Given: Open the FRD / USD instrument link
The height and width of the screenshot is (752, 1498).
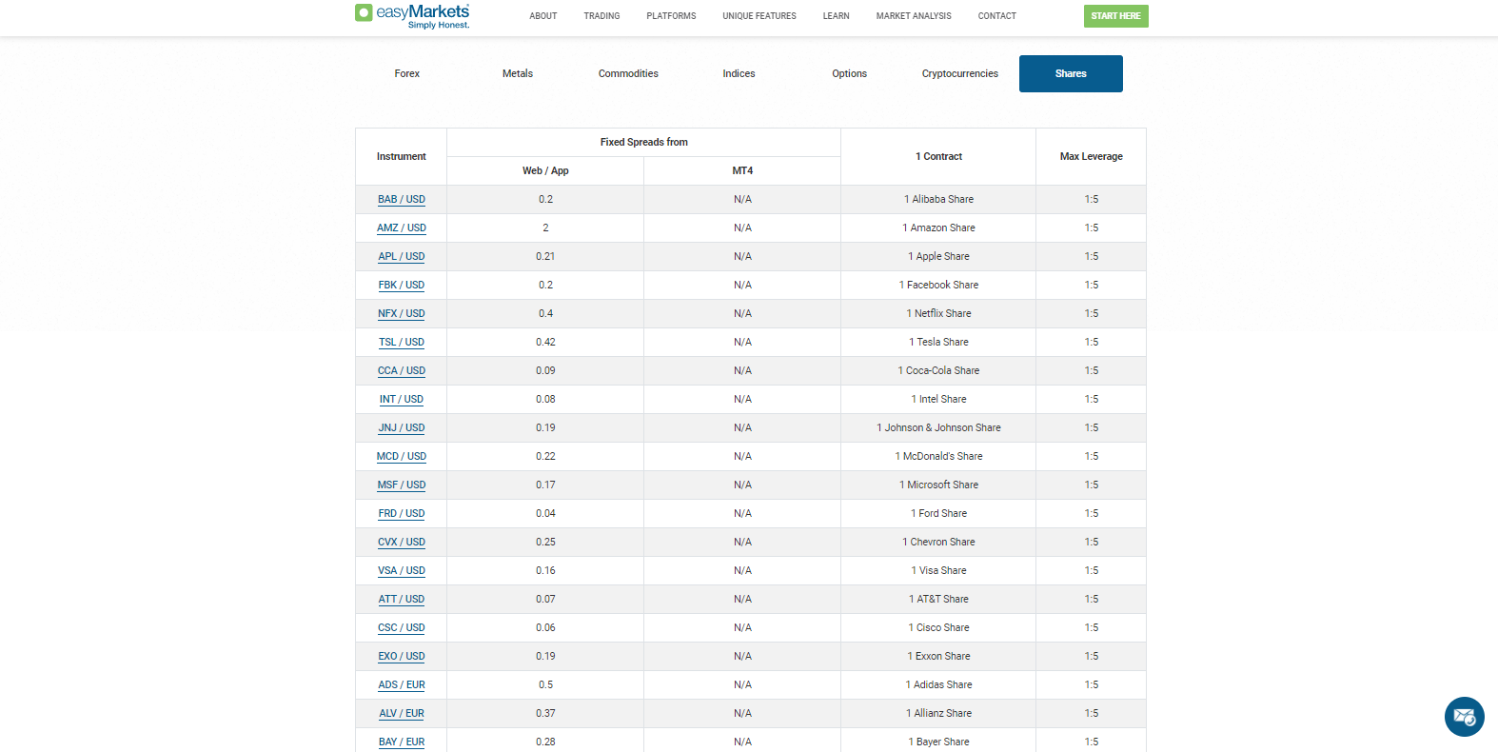Looking at the screenshot, I should pyautogui.click(x=402, y=514).
